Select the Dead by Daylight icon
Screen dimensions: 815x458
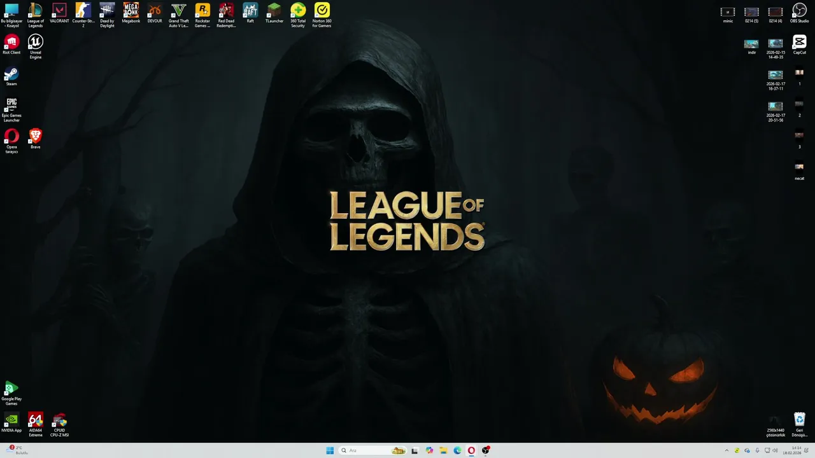107,15
